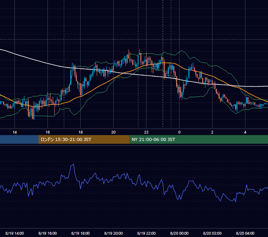
Task: Click the NY 21:00-06:00 JST session bar
Action: [x=198, y=139]
